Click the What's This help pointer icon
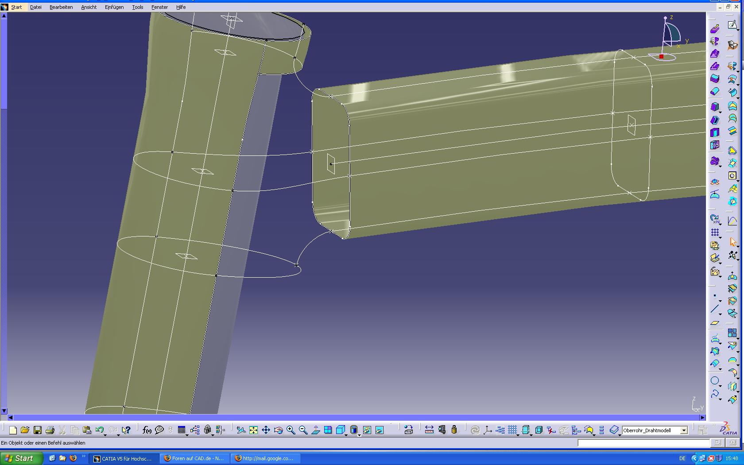Screen dimensions: 744x465 [x=126, y=430]
